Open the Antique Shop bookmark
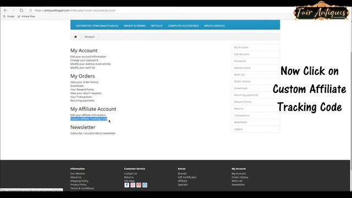 point(26,16)
